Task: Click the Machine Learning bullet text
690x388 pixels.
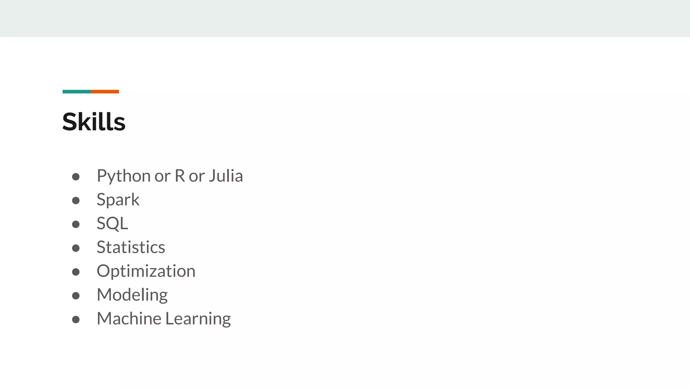Action: point(164,319)
